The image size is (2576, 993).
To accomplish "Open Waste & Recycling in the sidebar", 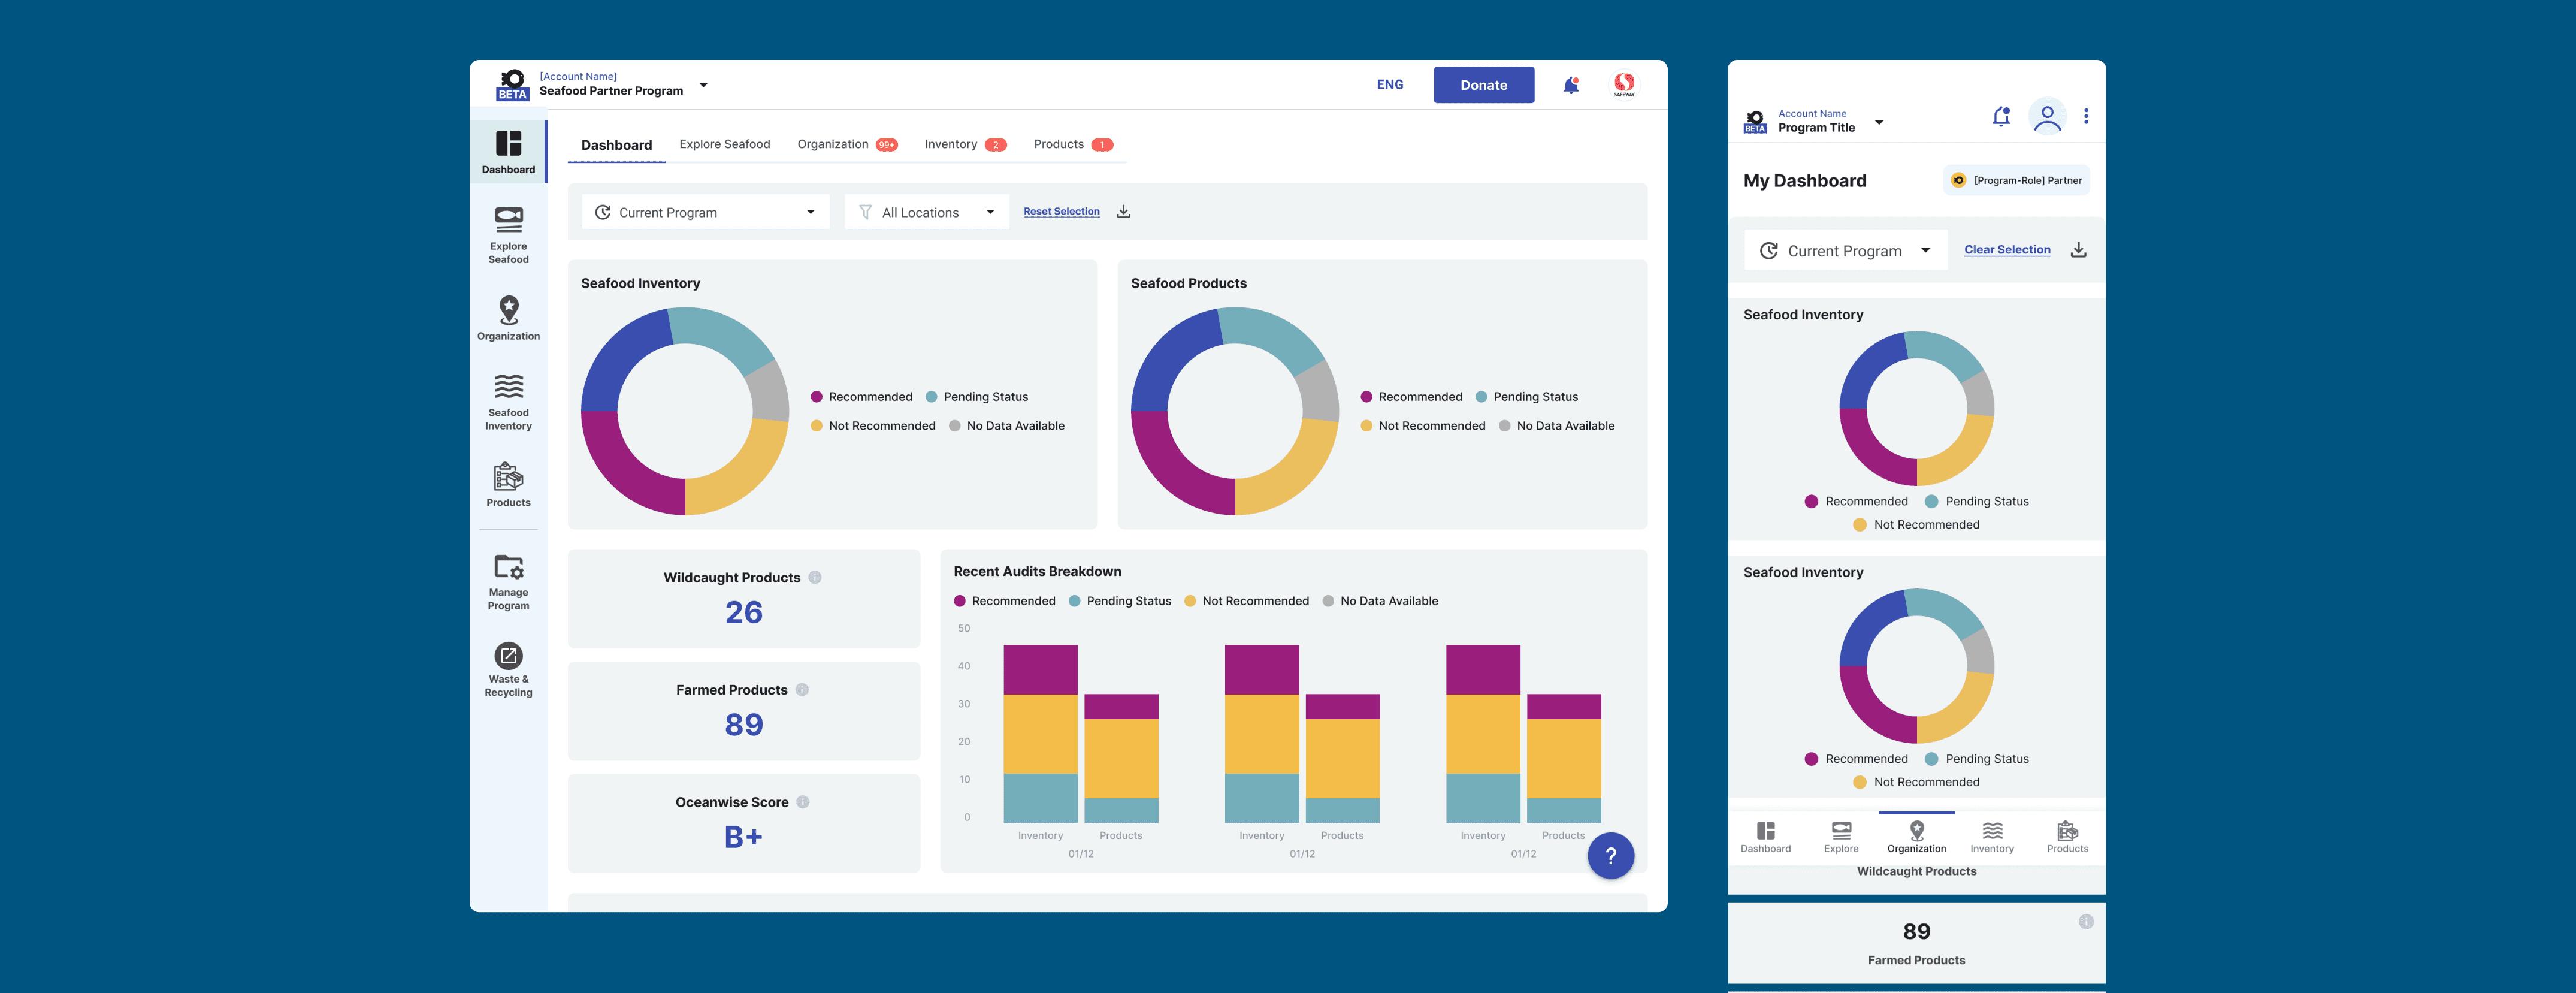I will point(508,668).
